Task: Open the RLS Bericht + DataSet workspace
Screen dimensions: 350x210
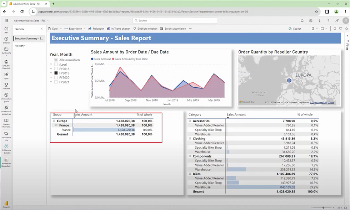Action: click(x=6, y=149)
